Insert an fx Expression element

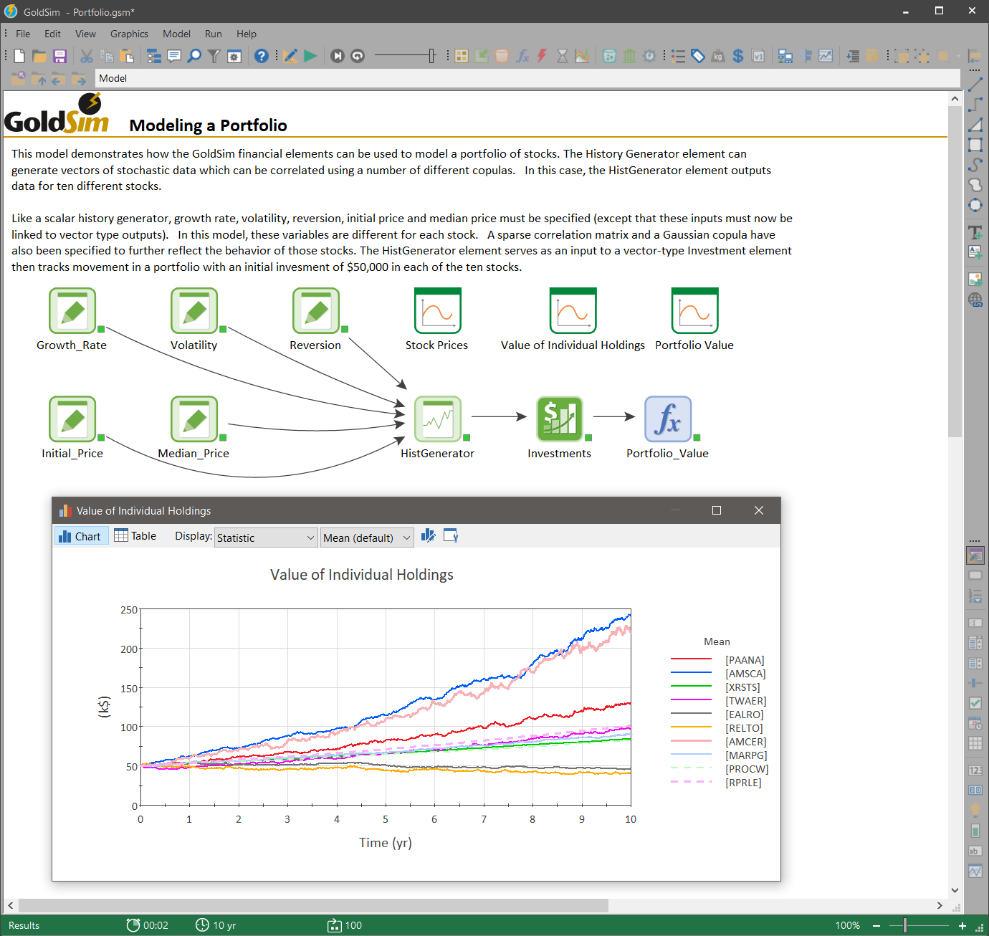522,56
